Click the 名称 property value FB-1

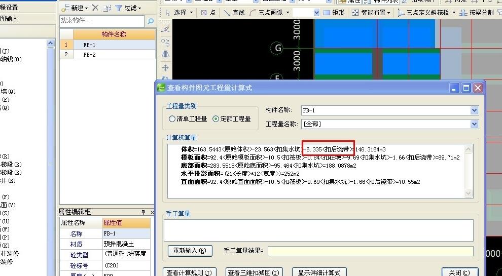tap(126, 233)
